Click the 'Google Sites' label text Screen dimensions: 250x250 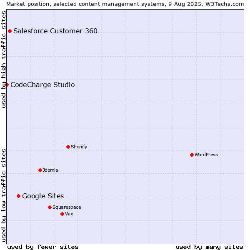(43, 196)
